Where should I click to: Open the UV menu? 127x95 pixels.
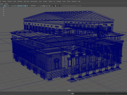click(x=55, y=1)
